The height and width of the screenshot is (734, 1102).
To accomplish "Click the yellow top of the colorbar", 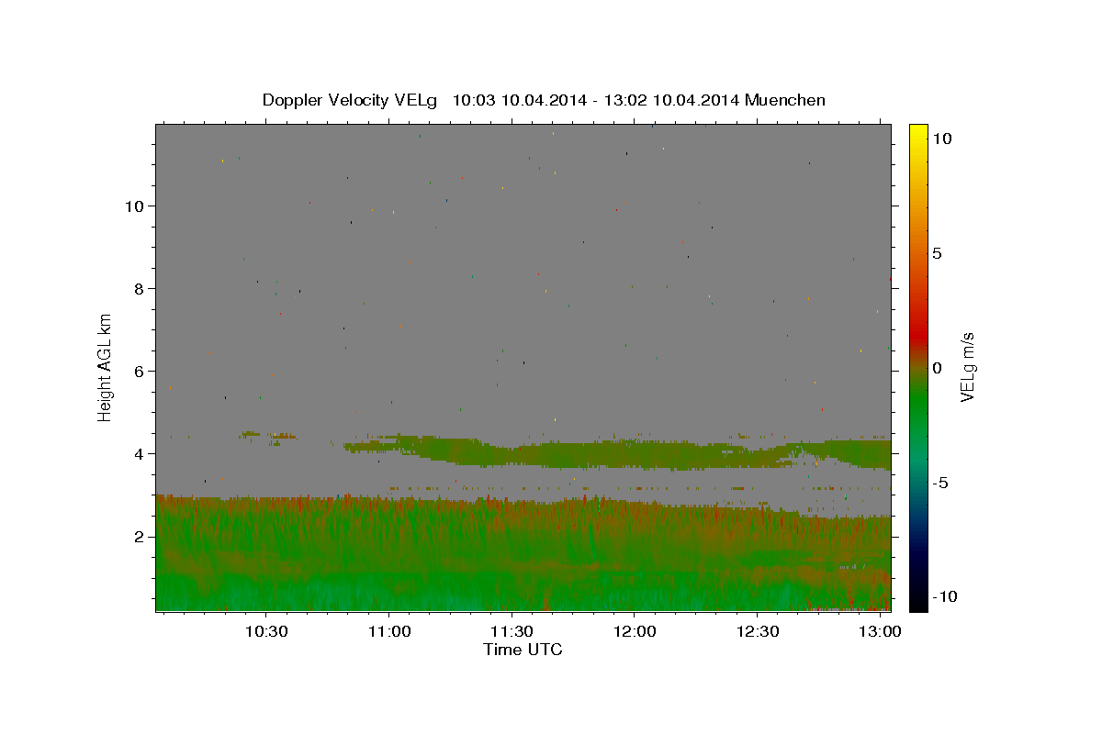I will point(918,130).
